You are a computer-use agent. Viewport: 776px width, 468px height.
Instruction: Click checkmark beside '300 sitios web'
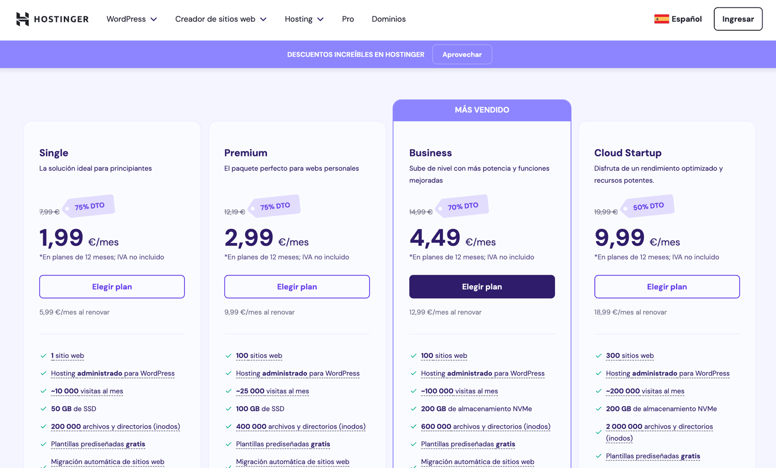598,356
